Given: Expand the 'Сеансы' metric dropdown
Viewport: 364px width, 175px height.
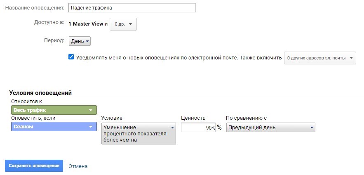Looking at the screenshot, I should click(x=54, y=127).
